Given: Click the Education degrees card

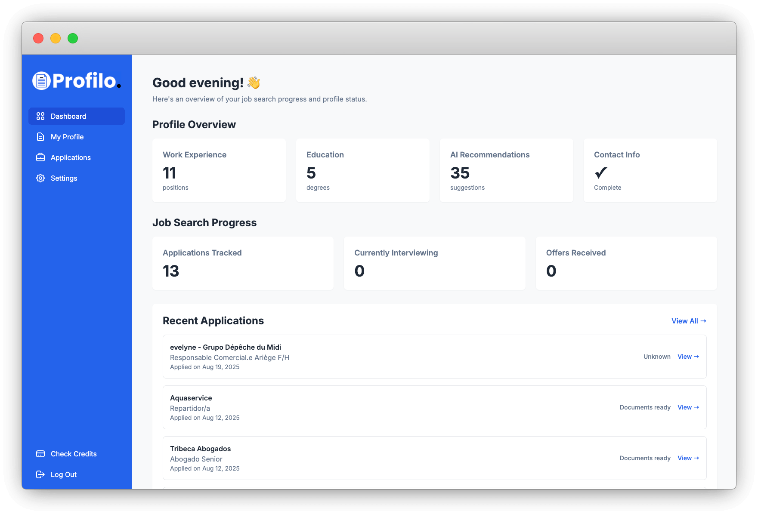Looking at the screenshot, I should [x=362, y=170].
